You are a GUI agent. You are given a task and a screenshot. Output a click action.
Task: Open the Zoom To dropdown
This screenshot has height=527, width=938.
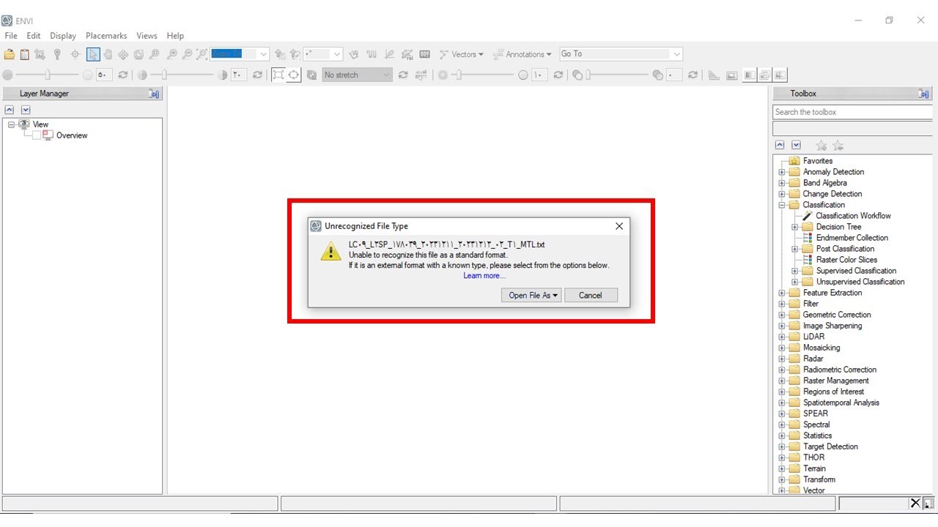[x=263, y=54]
